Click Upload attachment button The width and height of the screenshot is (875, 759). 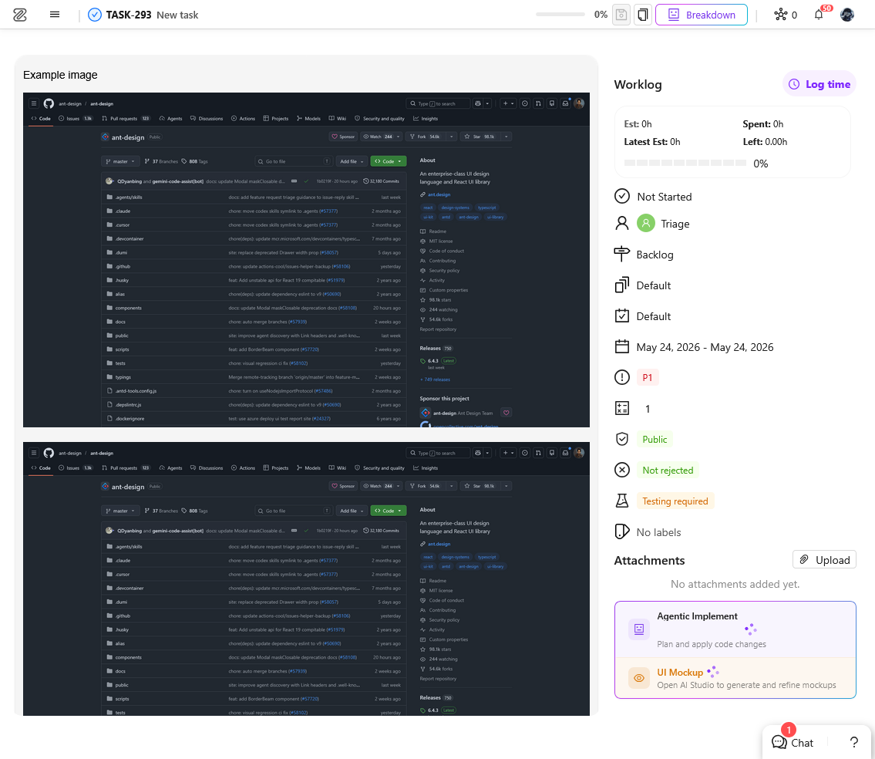(x=824, y=560)
